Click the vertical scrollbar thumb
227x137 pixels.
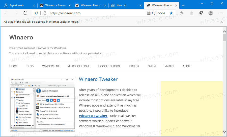pyautogui.click(x=224, y=38)
